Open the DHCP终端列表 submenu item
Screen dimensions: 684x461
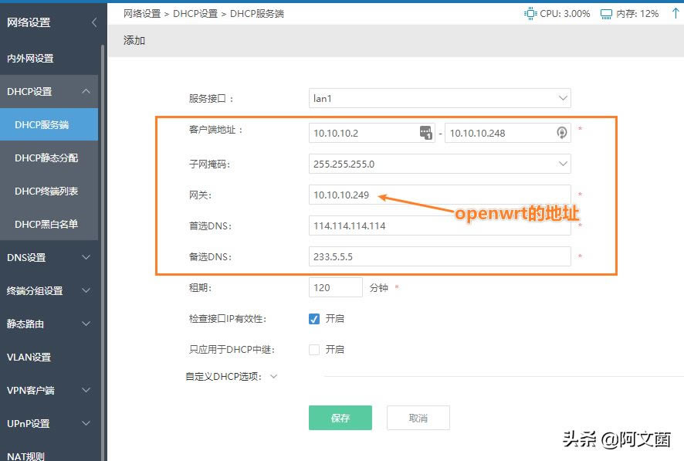(x=49, y=191)
